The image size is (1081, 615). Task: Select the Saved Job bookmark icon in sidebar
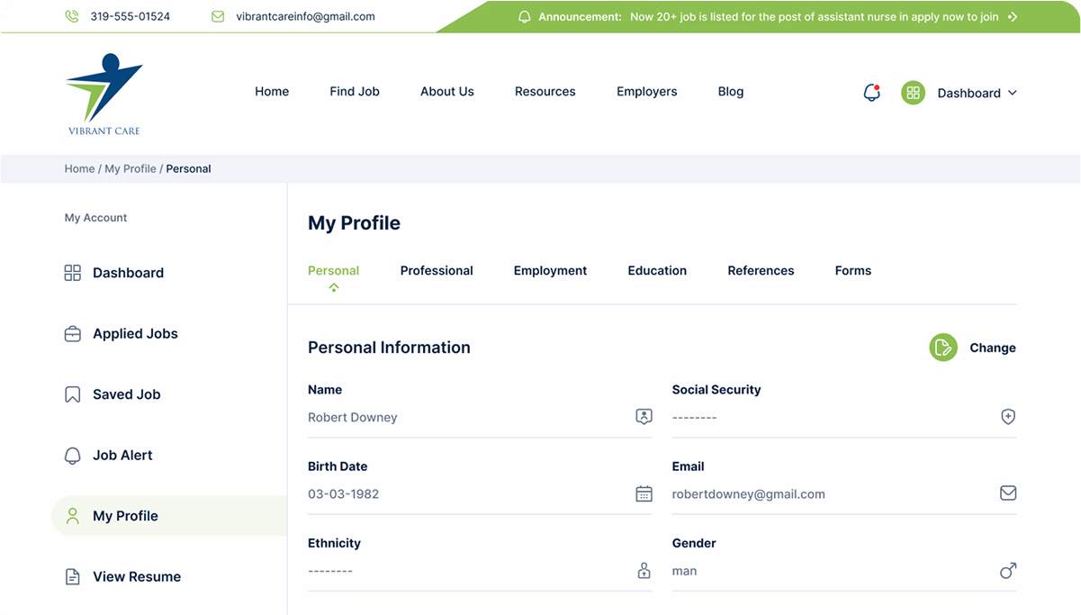[x=72, y=393]
